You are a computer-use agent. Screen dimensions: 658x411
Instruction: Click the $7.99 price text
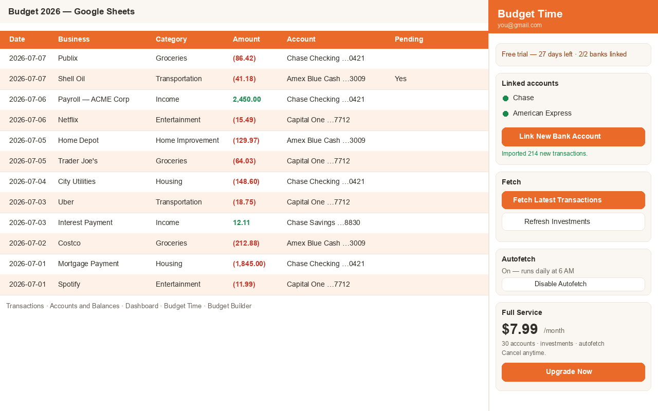520,329
